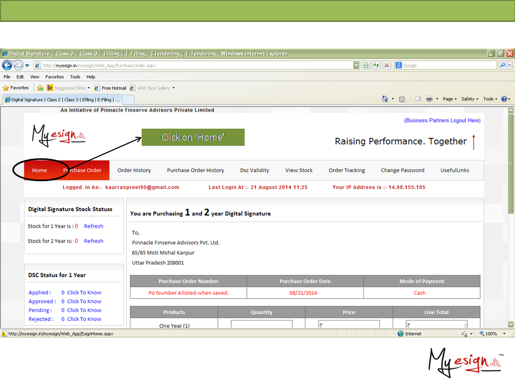Open the Safety dropdown menu

470,99
